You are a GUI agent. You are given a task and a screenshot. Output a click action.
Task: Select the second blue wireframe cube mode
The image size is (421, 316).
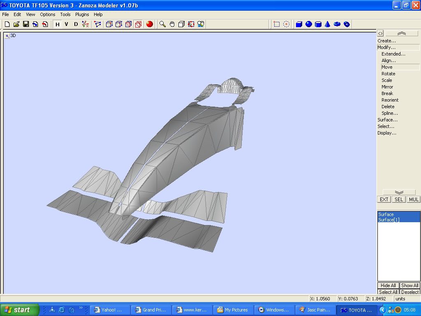[x=119, y=24]
